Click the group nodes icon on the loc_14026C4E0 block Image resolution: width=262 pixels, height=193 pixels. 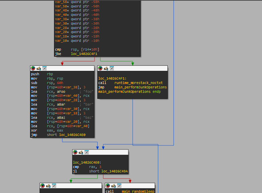coord(86,152)
